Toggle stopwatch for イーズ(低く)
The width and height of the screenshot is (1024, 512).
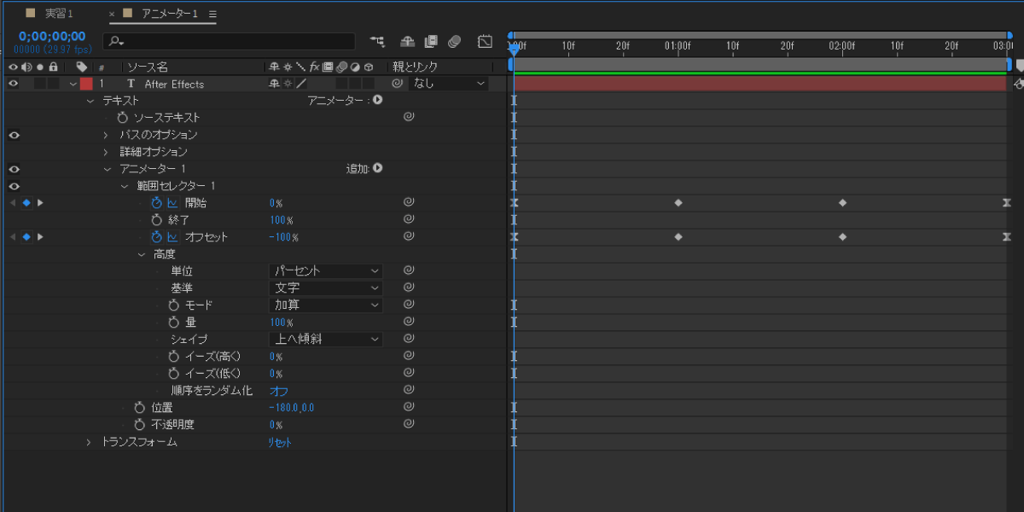click(173, 374)
